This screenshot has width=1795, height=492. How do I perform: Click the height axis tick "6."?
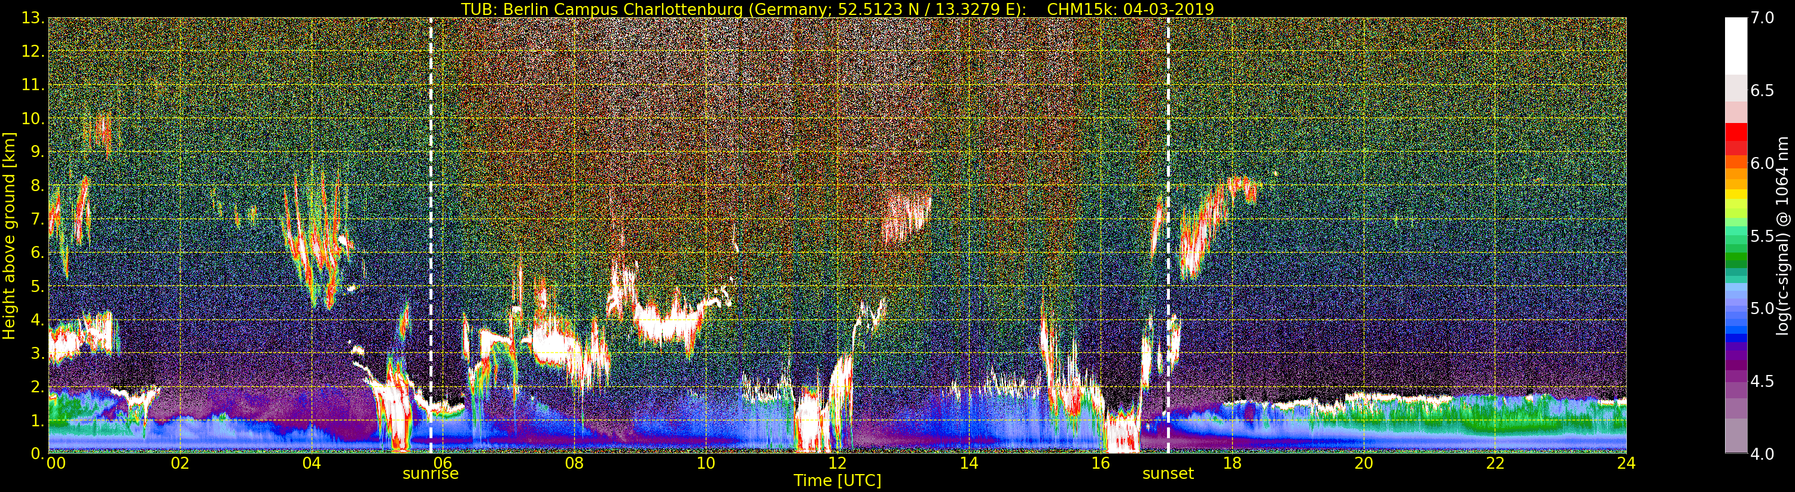pos(37,253)
